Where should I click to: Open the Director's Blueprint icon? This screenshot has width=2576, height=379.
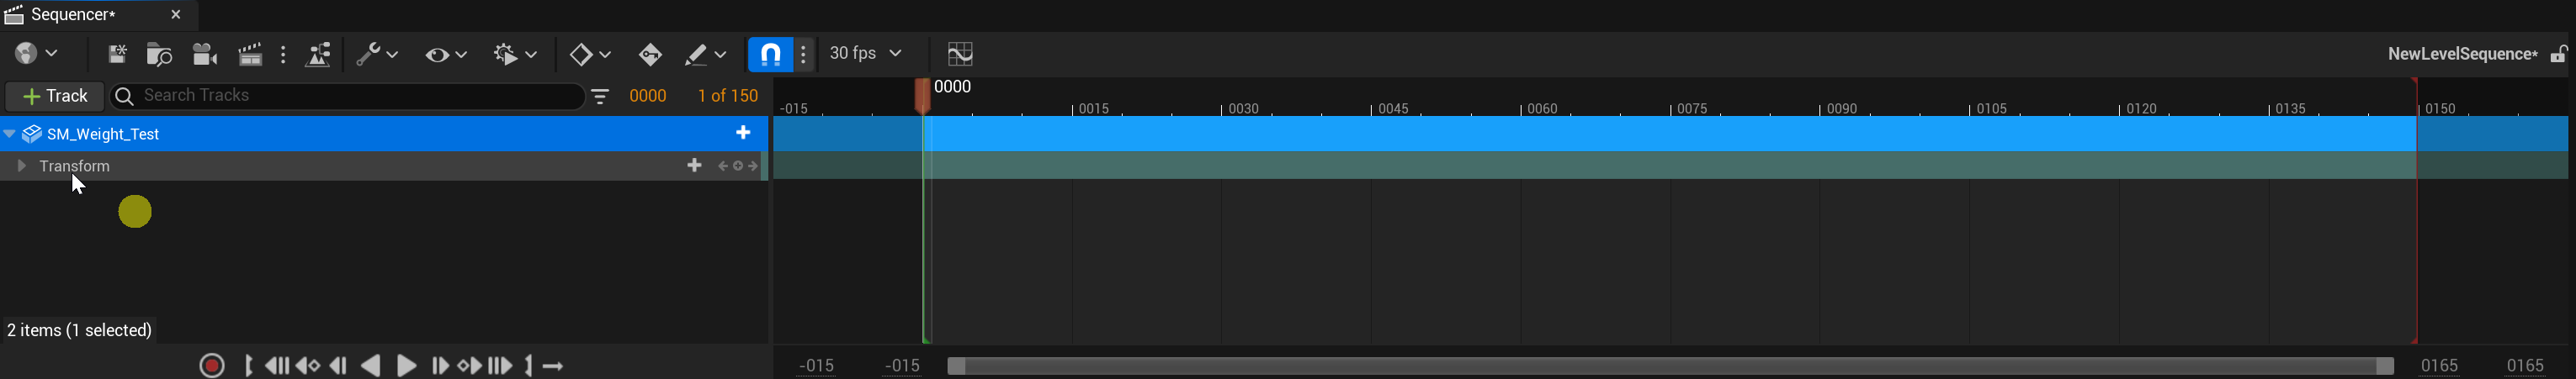tap(319, 55)
